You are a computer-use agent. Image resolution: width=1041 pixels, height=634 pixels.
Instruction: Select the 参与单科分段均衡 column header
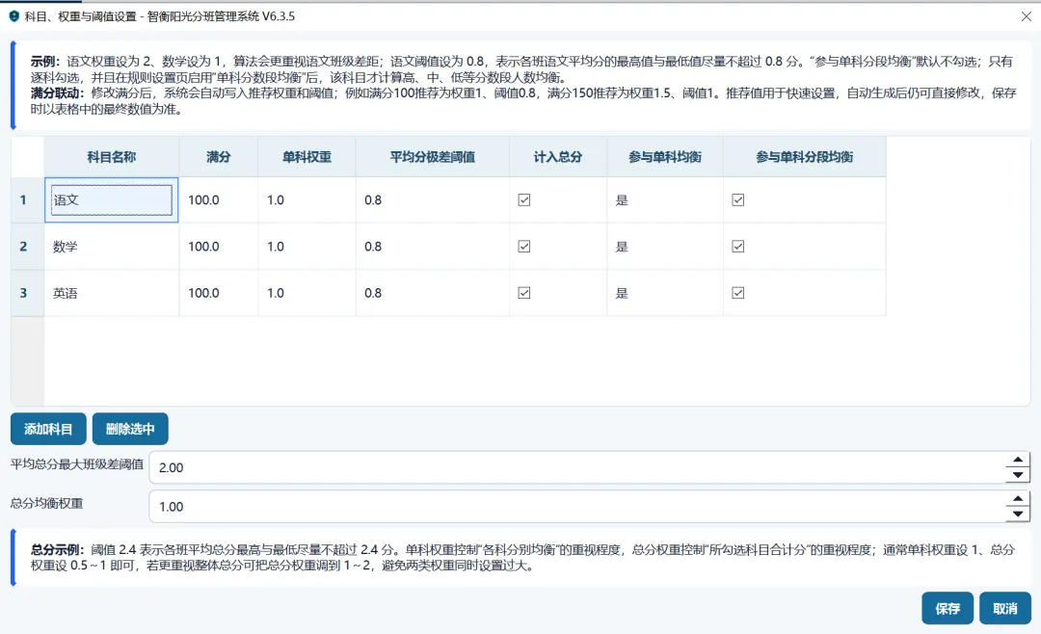pyautogui.click(x=805, y=157)
